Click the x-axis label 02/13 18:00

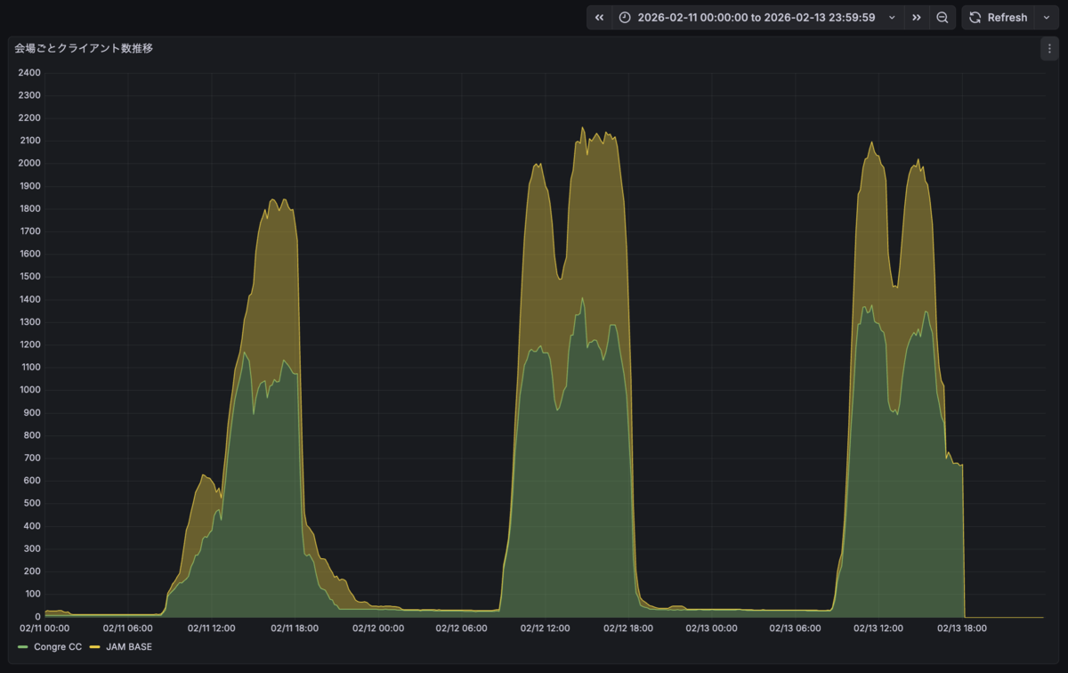(962, 628)
